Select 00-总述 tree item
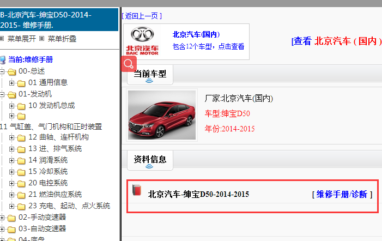382x241 pixels. coord(32,71)
